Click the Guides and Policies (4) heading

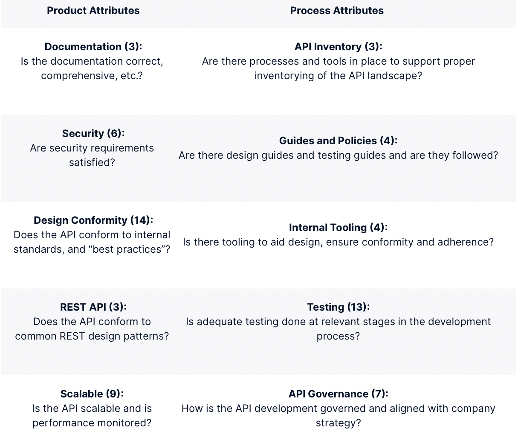(x=338, y=140)
